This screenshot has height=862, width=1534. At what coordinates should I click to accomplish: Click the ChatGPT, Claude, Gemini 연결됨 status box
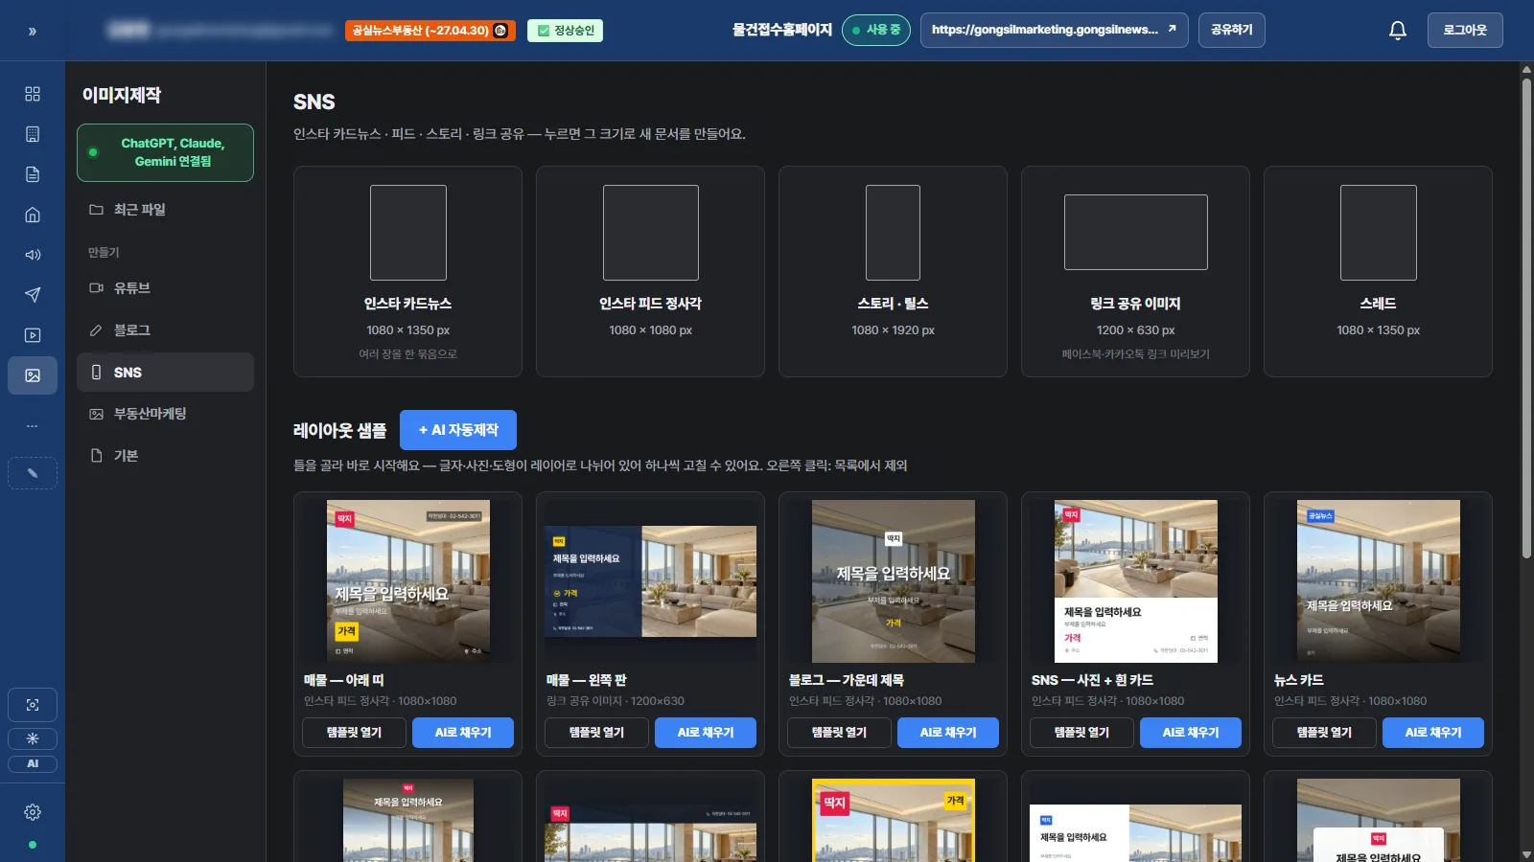[165, 152]
